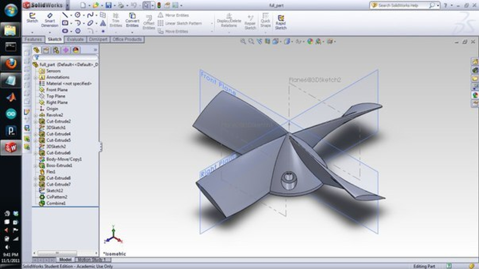Expand the Boss-Extrude1 feature node
This screenshot has width=479, height=269.
[x=35, y=165]
